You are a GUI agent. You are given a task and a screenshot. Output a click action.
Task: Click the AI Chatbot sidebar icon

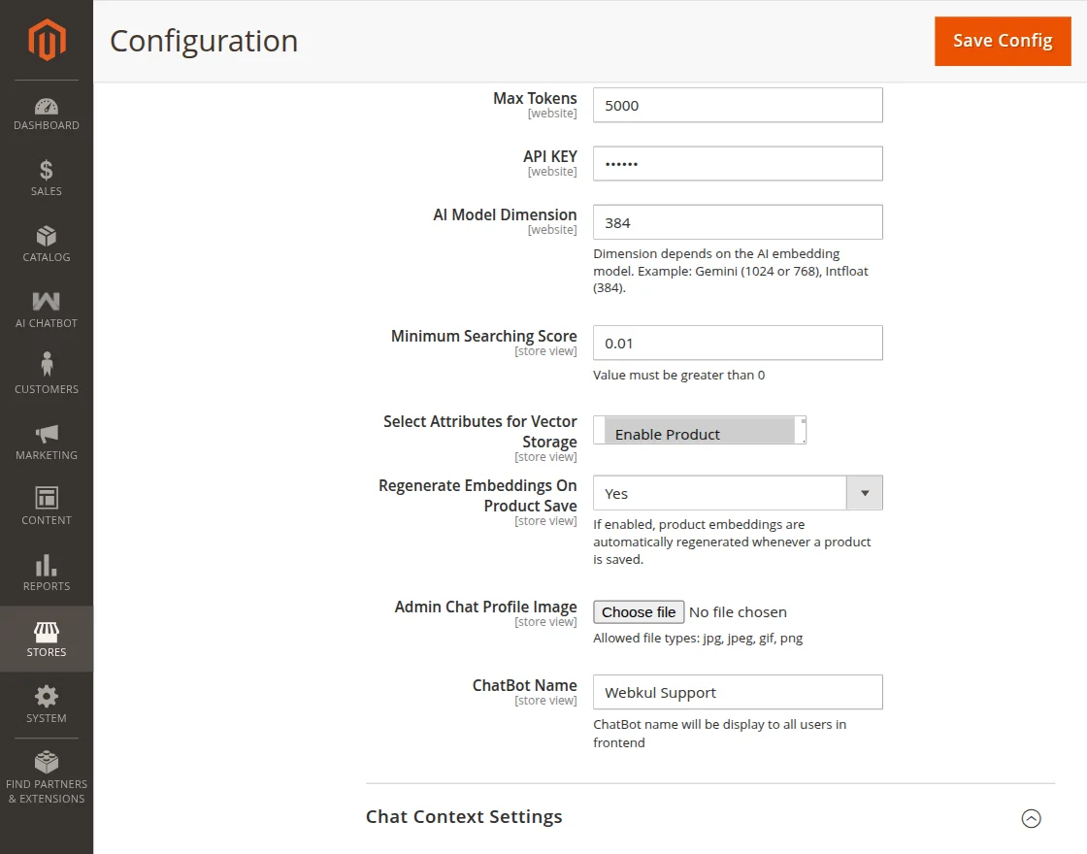tap(46, 308)
